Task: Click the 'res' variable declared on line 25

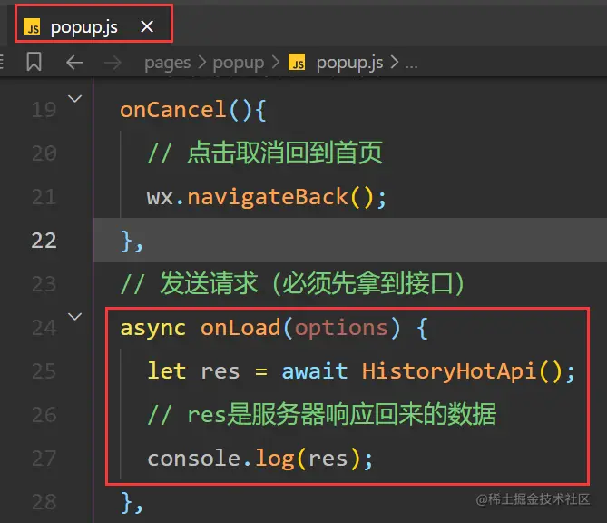Action: tap(220, 372)
